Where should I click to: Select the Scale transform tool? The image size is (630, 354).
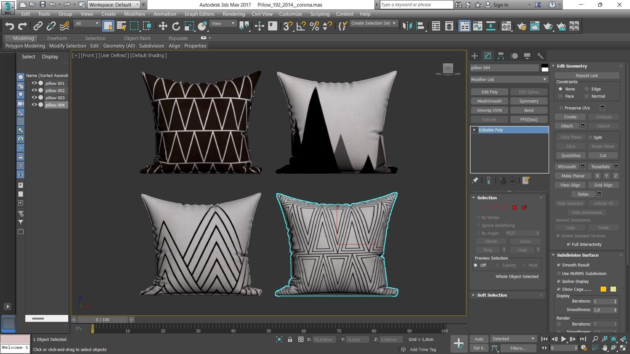pyautogui.click(x=189, y=26)
